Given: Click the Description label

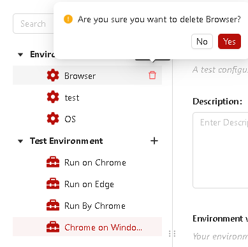Looking at the screenshot, I should 217,101.
